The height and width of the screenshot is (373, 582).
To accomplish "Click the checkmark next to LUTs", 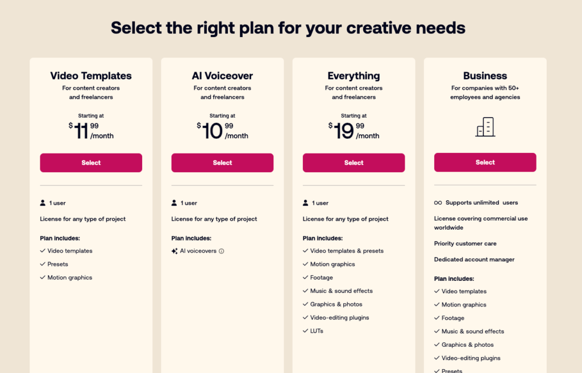I will click(305, 331).
